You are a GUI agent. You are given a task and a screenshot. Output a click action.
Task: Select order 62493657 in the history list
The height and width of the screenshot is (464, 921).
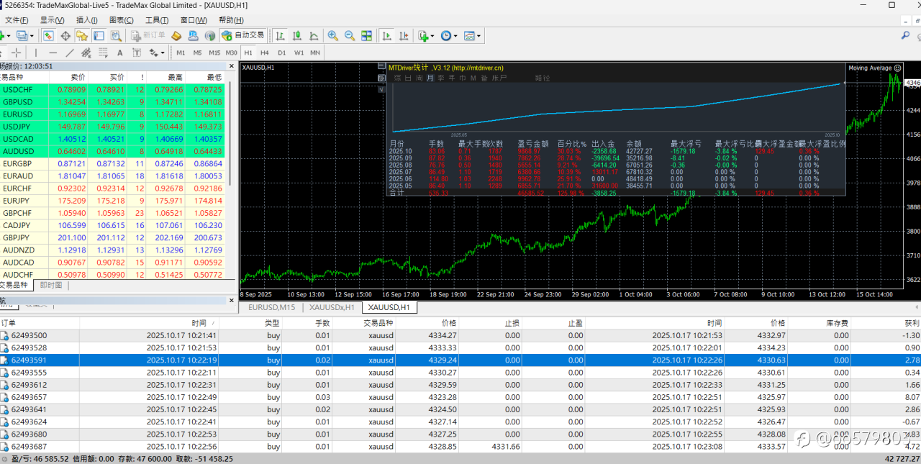pos(29,397)
